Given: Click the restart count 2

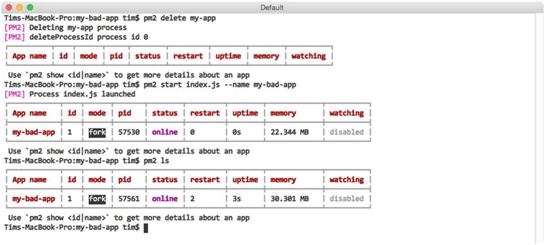Looking at the screenshot, I should (192, 199).
